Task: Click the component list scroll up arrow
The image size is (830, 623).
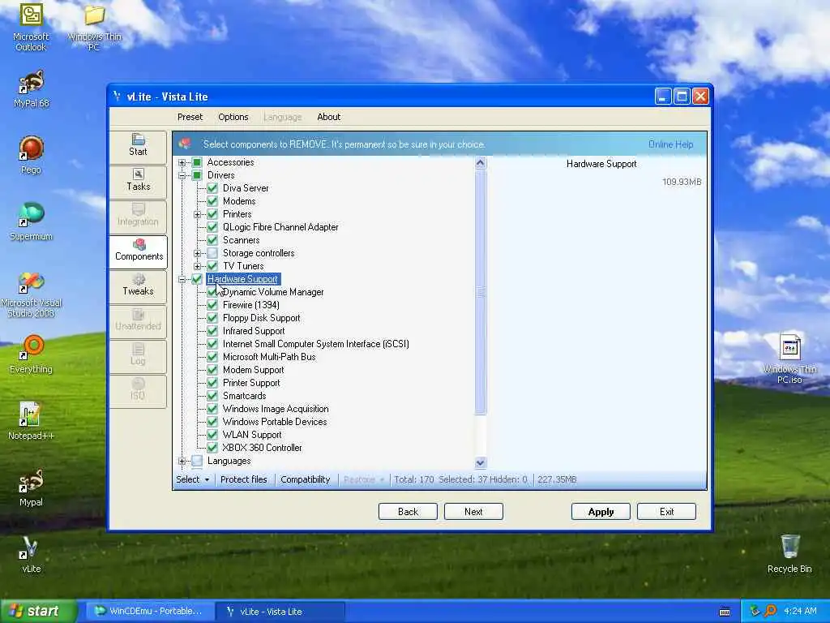Action: [x=480, y=162]
